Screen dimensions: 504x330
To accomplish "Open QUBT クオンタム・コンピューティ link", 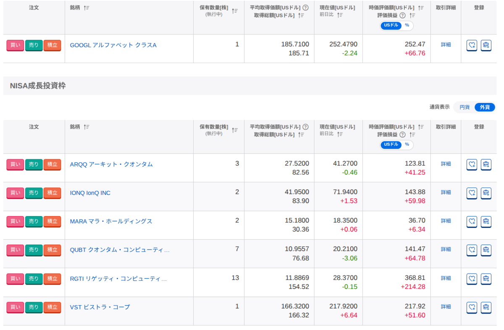I will 120,250.
